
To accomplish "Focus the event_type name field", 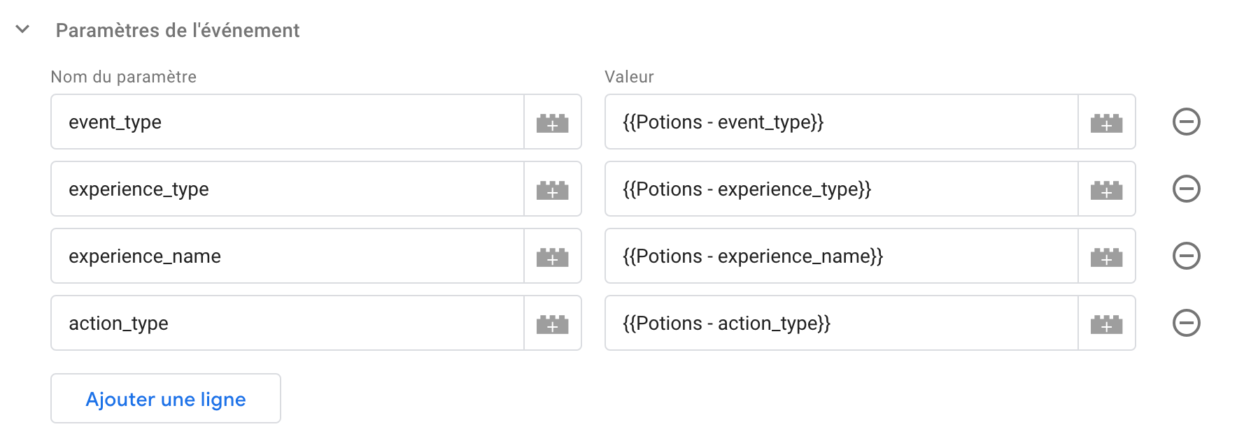I will click(x=288, y=122).
